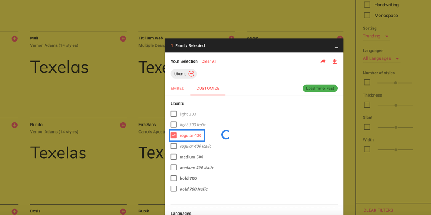Check the light 300 style
This screenshot has width=431, height=215.
pos(174,114)
